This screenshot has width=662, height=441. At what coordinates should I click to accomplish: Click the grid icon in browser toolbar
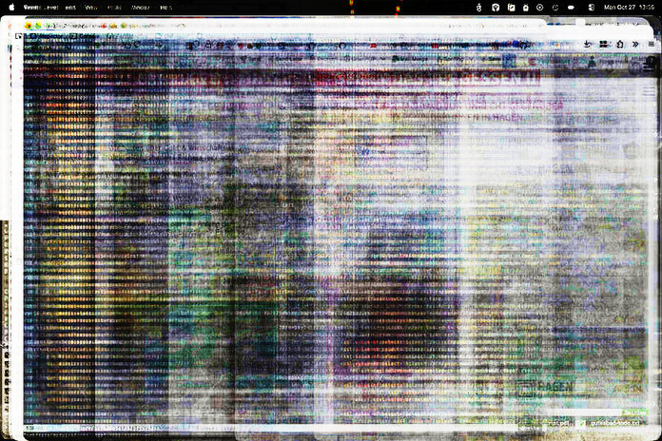coord(603,44)
